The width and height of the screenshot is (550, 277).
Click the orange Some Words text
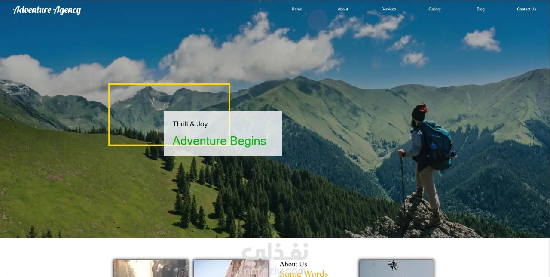(303, 273)
